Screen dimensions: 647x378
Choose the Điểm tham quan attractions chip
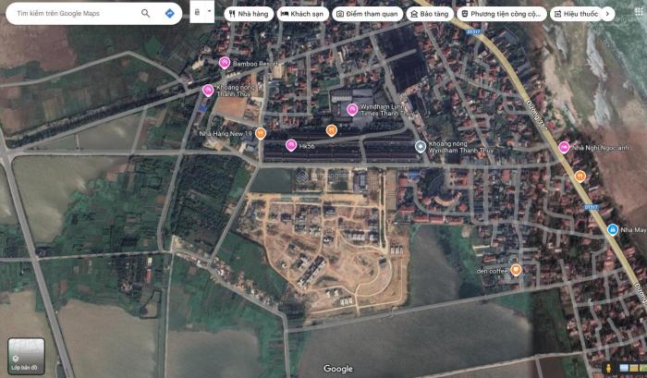tap(367, 14)
